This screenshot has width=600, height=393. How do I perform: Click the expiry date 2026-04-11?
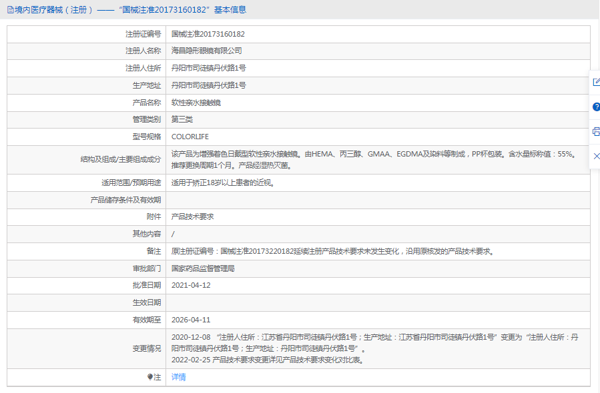(x=191, y=320)
